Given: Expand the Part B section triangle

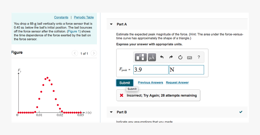Looking at the screenshot, I should [x=111, y=112].
